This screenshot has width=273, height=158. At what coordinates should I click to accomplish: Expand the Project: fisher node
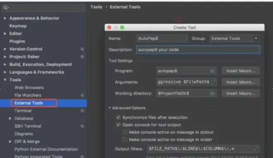pyautogui.click(x=5, y=57)
